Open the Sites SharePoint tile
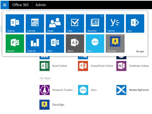Screen dimensions: 152x114 (135, 23)
